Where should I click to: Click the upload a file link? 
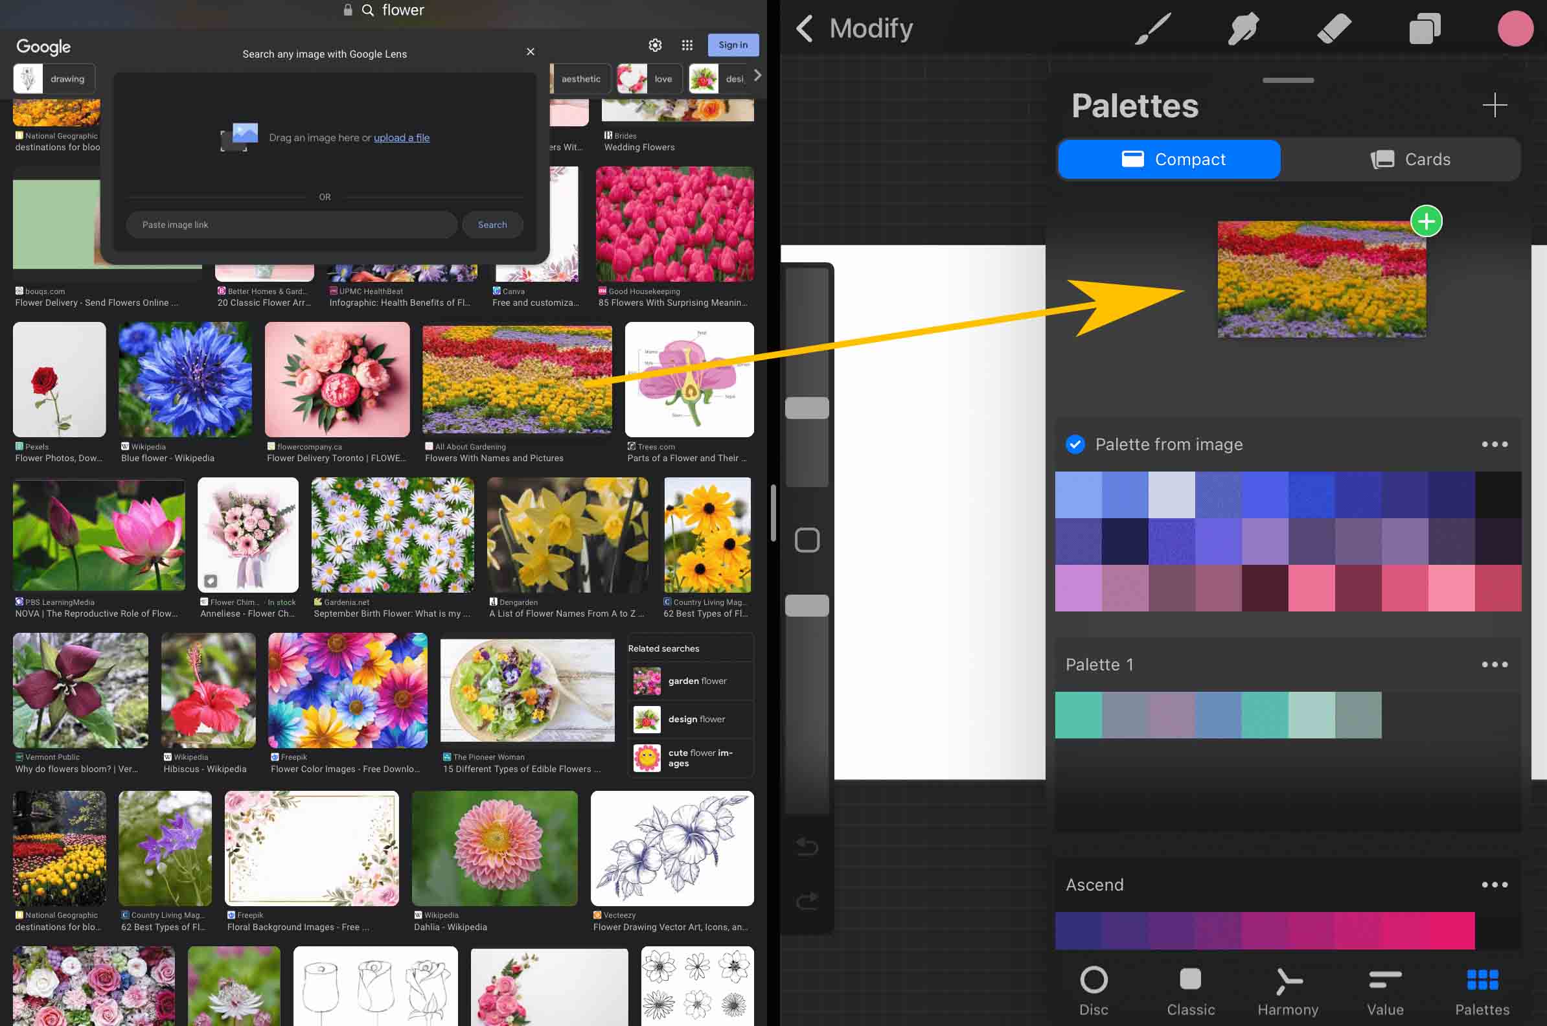(401, 137)
